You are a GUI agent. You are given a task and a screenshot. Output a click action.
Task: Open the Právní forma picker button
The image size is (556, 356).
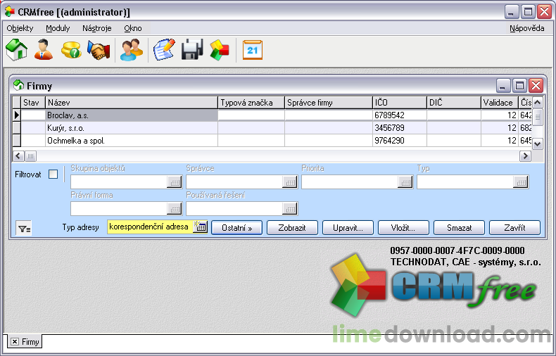(175, 209)
